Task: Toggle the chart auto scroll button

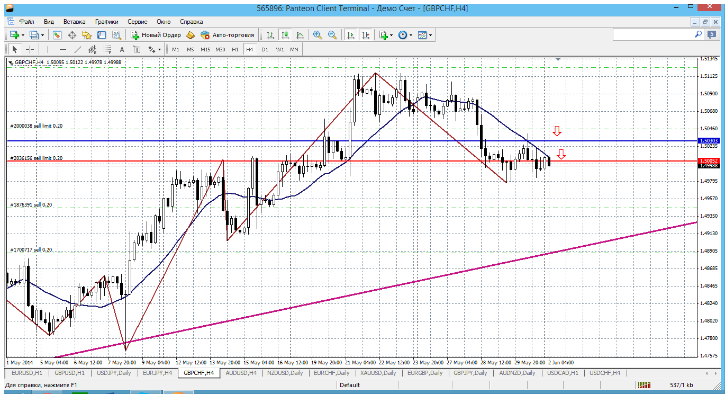Action: 350,35
